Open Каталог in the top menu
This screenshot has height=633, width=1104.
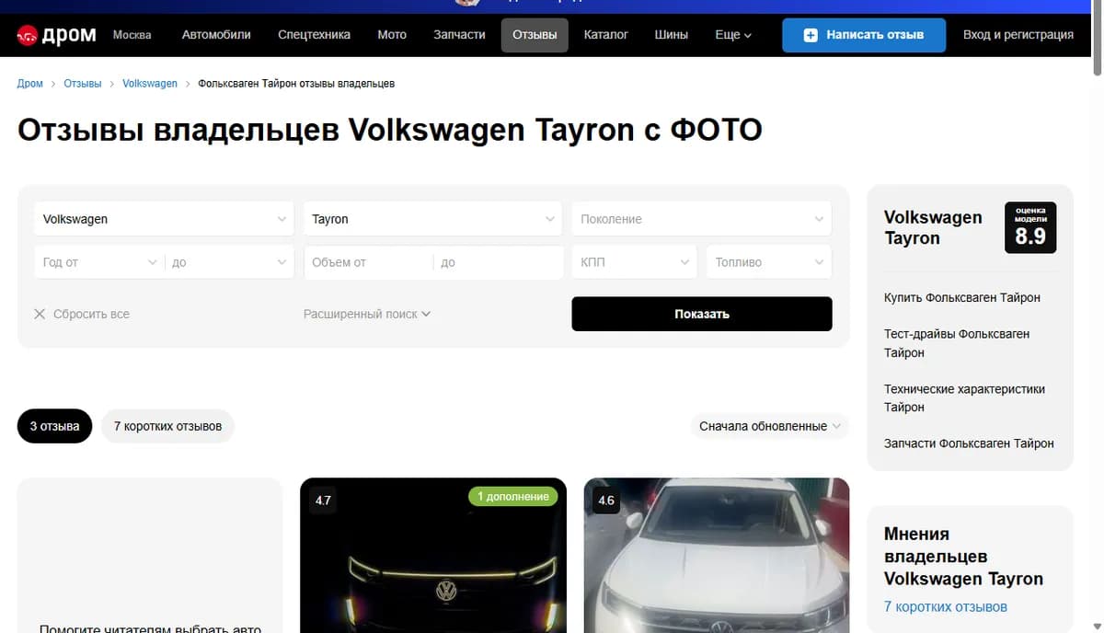coord(605,35)
